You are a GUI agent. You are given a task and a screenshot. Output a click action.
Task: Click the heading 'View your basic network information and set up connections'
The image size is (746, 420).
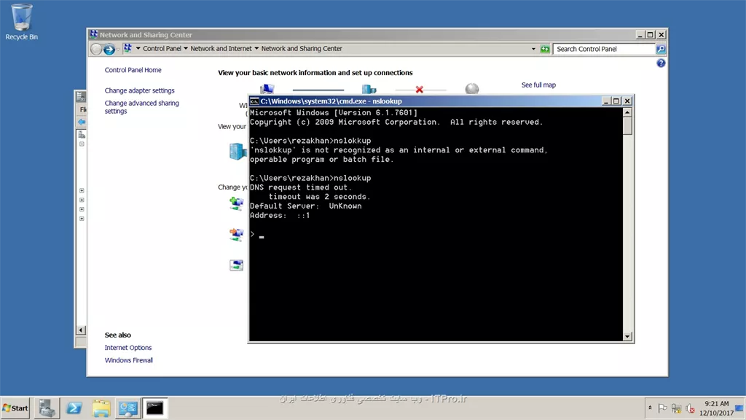click(315, 73)
